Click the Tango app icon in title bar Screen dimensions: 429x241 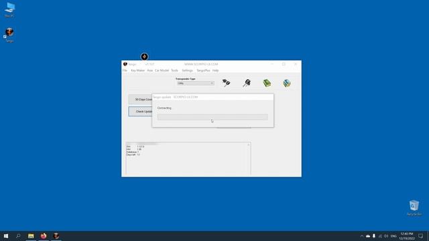click(x=125, y=64)
